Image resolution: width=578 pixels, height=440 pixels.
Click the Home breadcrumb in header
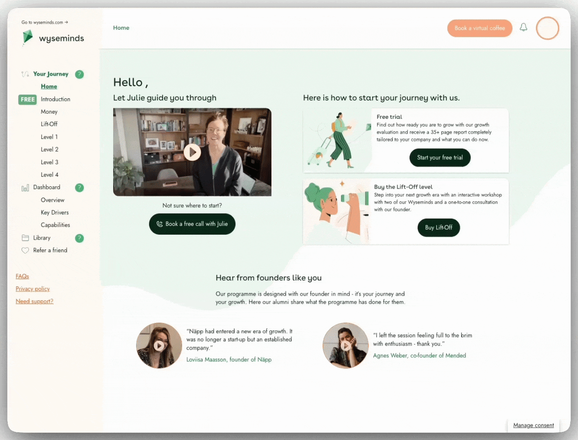click(121, 28)
